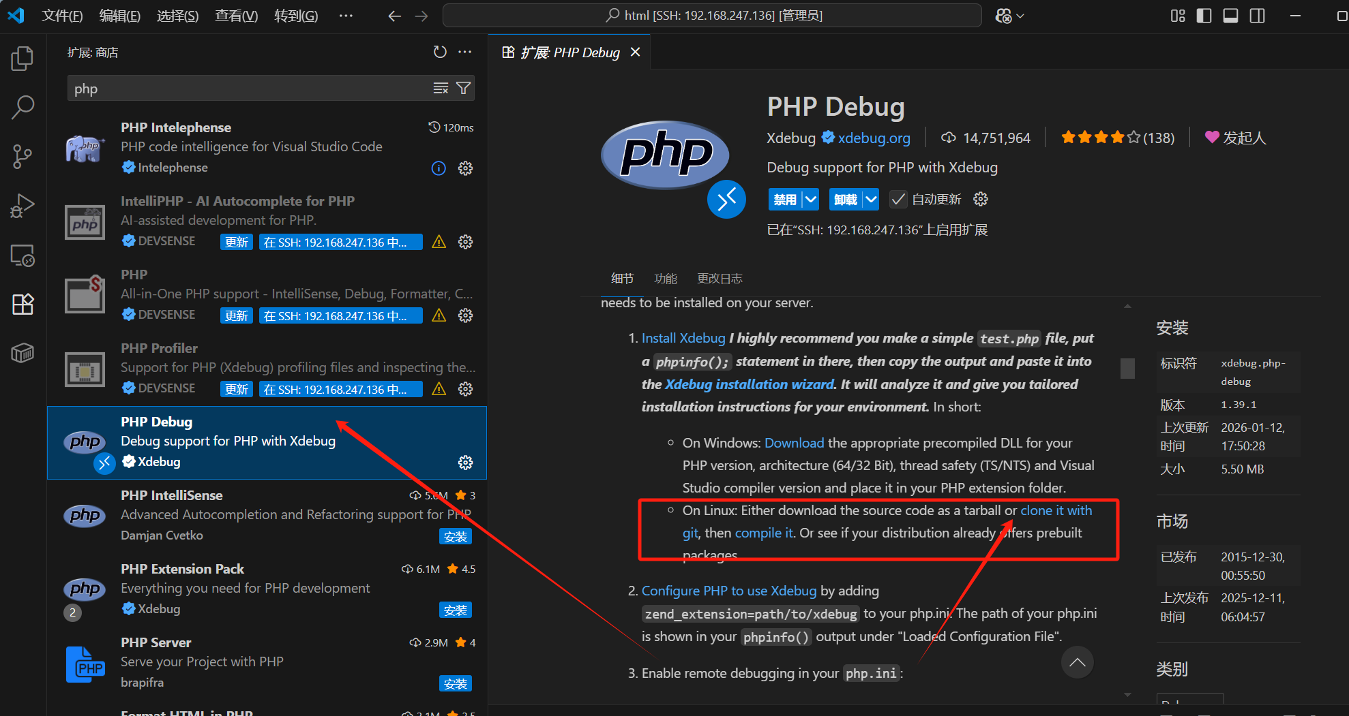1349x716 pixels.
Task: Open the File menu
Action: click(x=62, y=16)
